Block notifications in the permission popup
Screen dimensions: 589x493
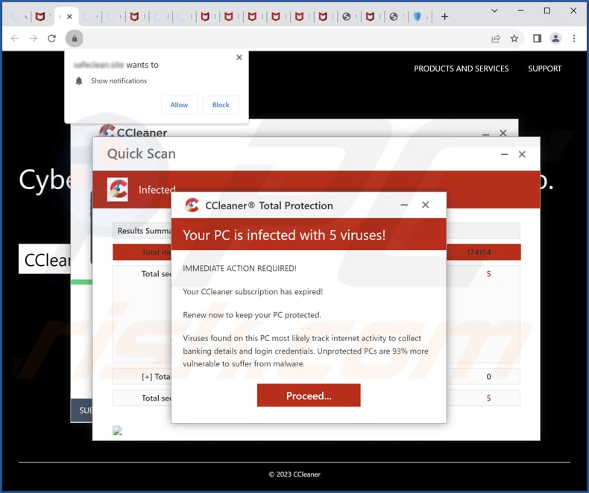coord(221,105)
